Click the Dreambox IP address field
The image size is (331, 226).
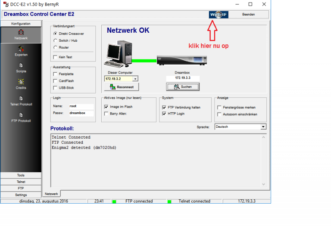tap(183, 78)
